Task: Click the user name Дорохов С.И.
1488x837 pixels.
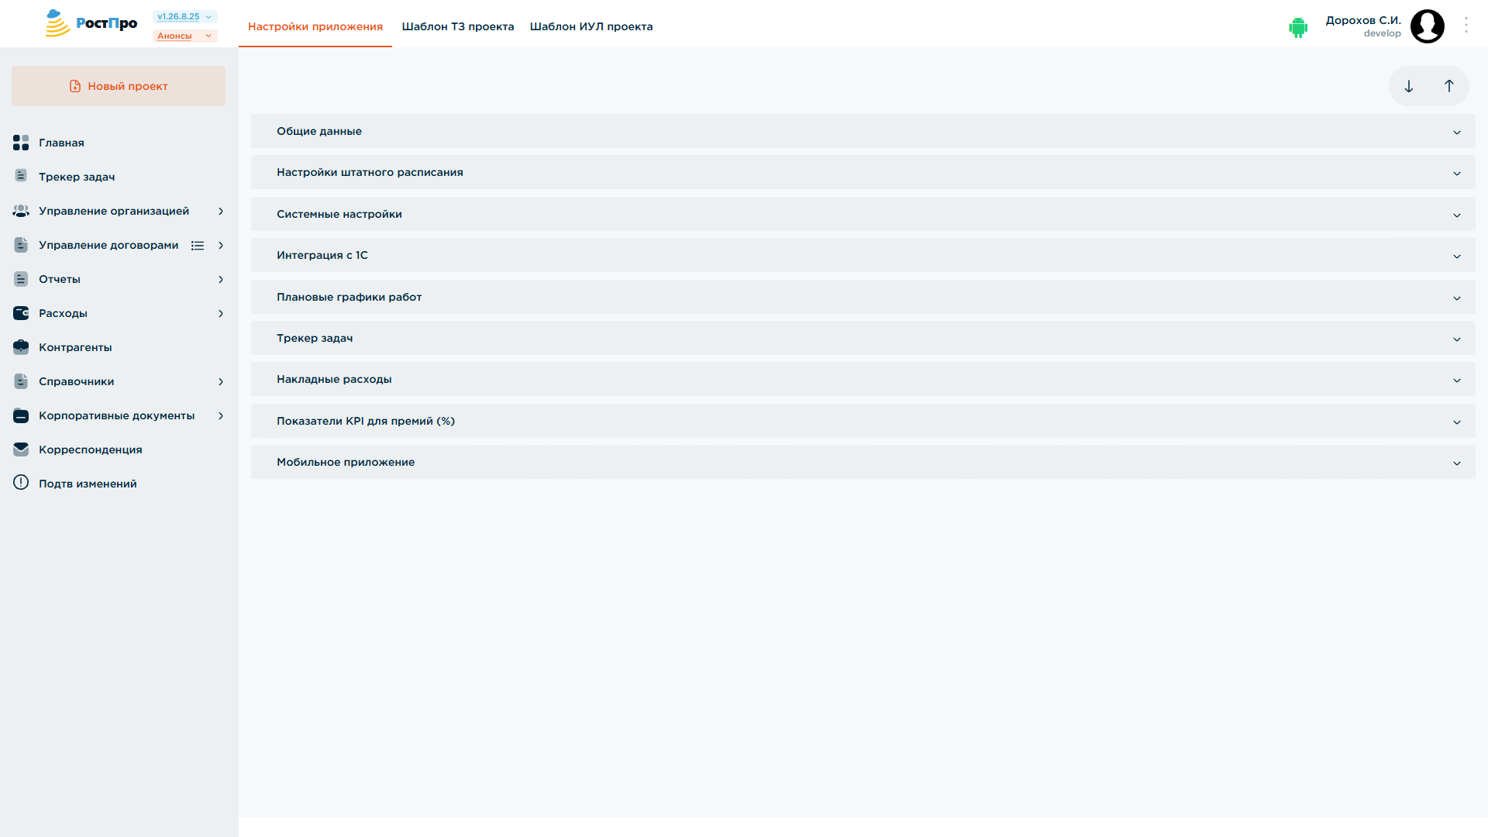Action: [x=1363, y=20]
